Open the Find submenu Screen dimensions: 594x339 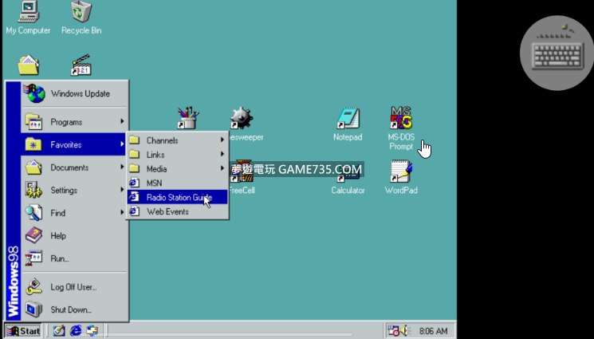(75, 213)
